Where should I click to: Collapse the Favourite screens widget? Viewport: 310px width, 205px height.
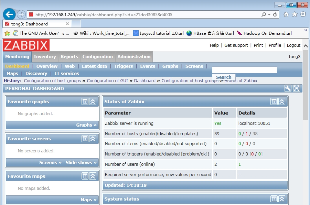93,139
